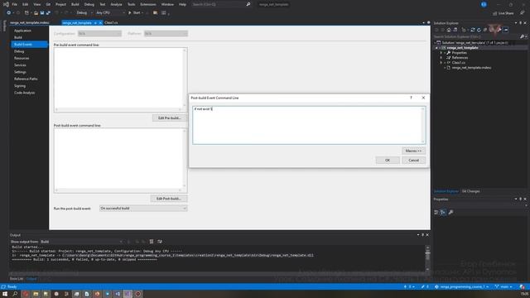This screenshot has width=530, height=298.
Task: Click the Pre-build box vertical scrollbar
Action: (185, 78)
